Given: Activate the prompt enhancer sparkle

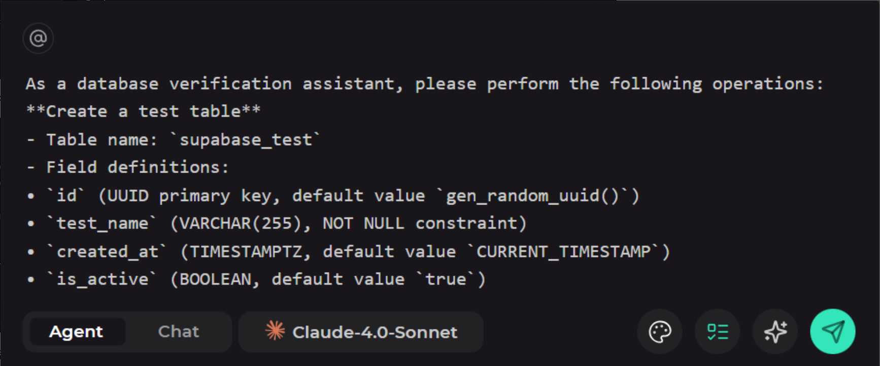Looking at the screenshot, I should pyautogui.click(x=775, y=332).
